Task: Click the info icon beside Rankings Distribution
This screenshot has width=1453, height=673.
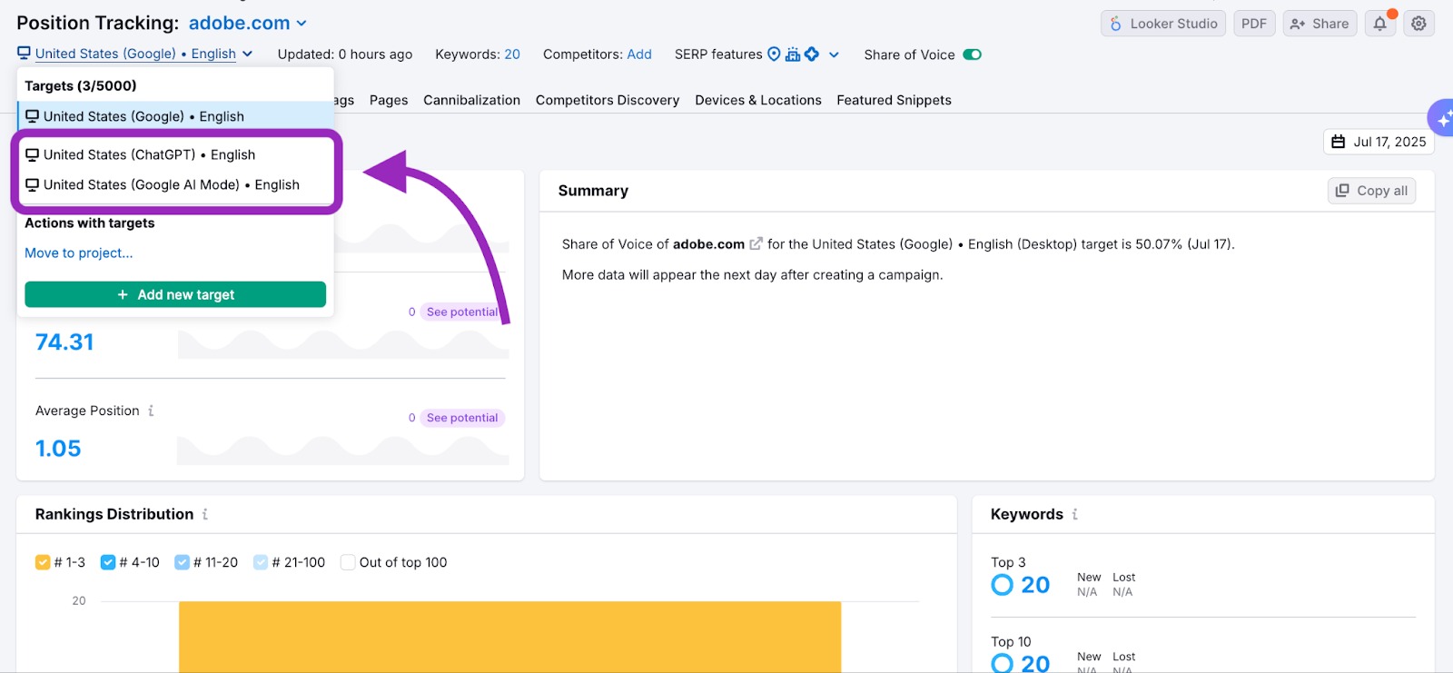Action: point(205,514)
